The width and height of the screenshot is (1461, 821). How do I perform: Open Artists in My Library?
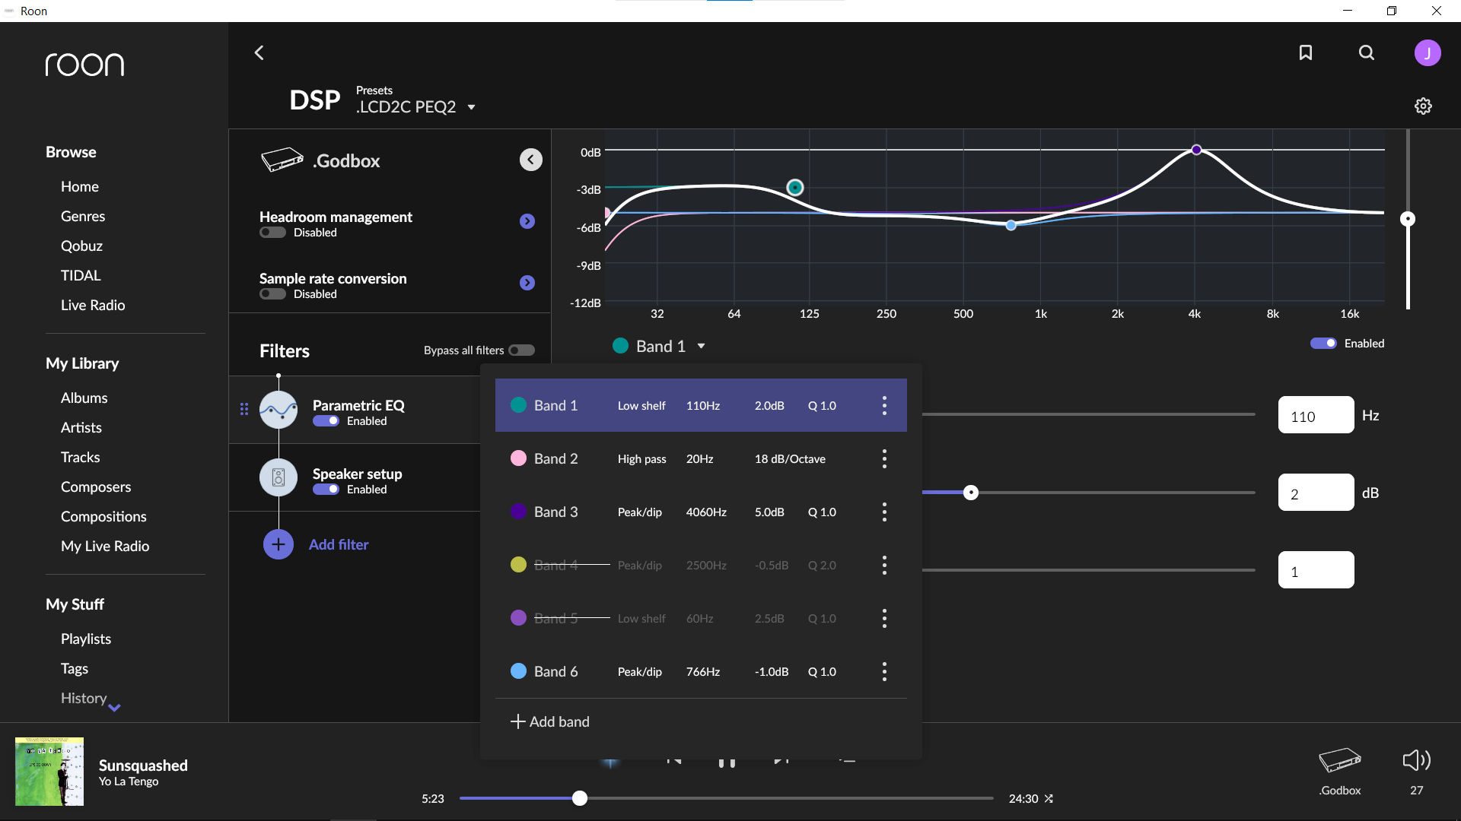(x=81, y=427)
